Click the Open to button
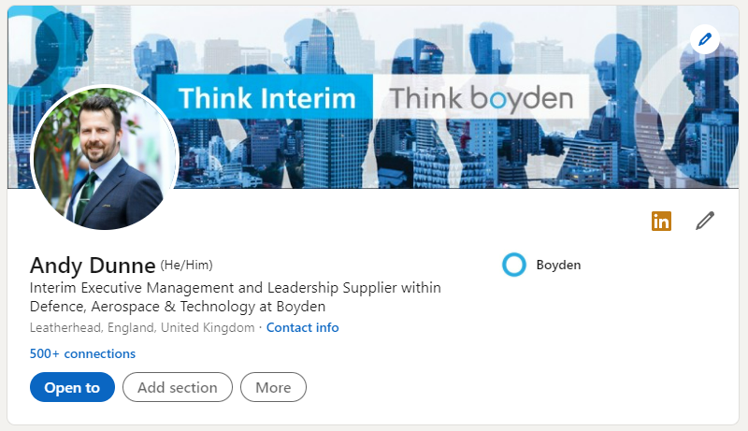This screenshot has width=748, height=431. point(72,387)
